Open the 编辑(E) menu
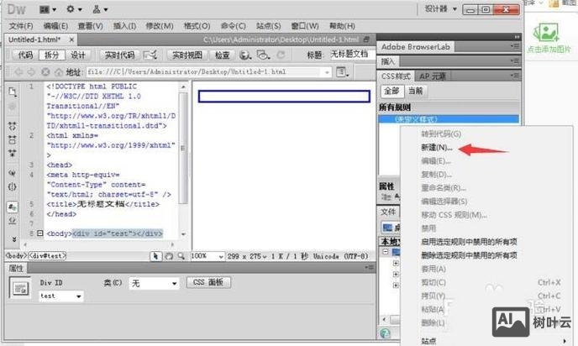The height and width of the screenshot is (346, 578). pos(55,26)
